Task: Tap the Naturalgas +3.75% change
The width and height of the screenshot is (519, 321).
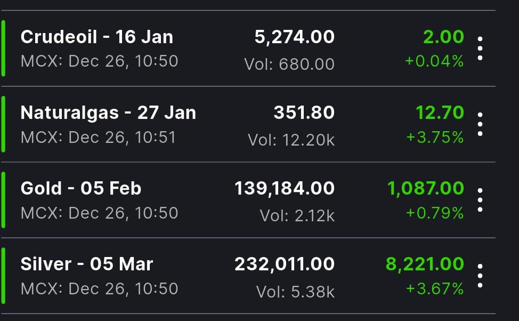Action: [x=435, y=137]
